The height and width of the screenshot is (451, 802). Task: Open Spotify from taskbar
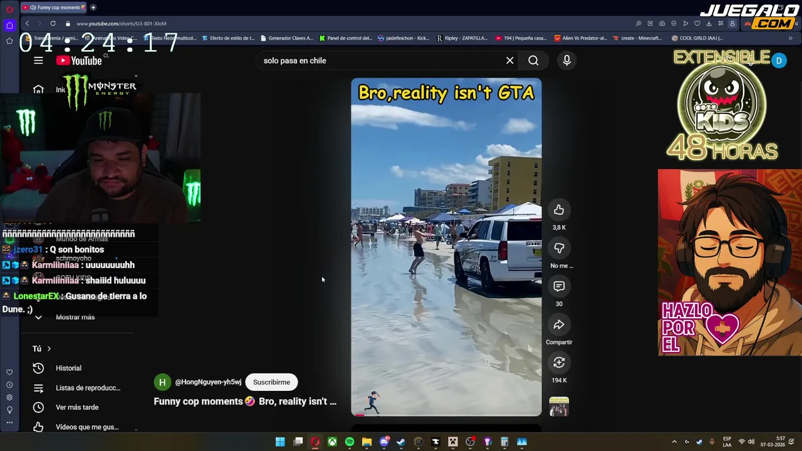point(350,442)
